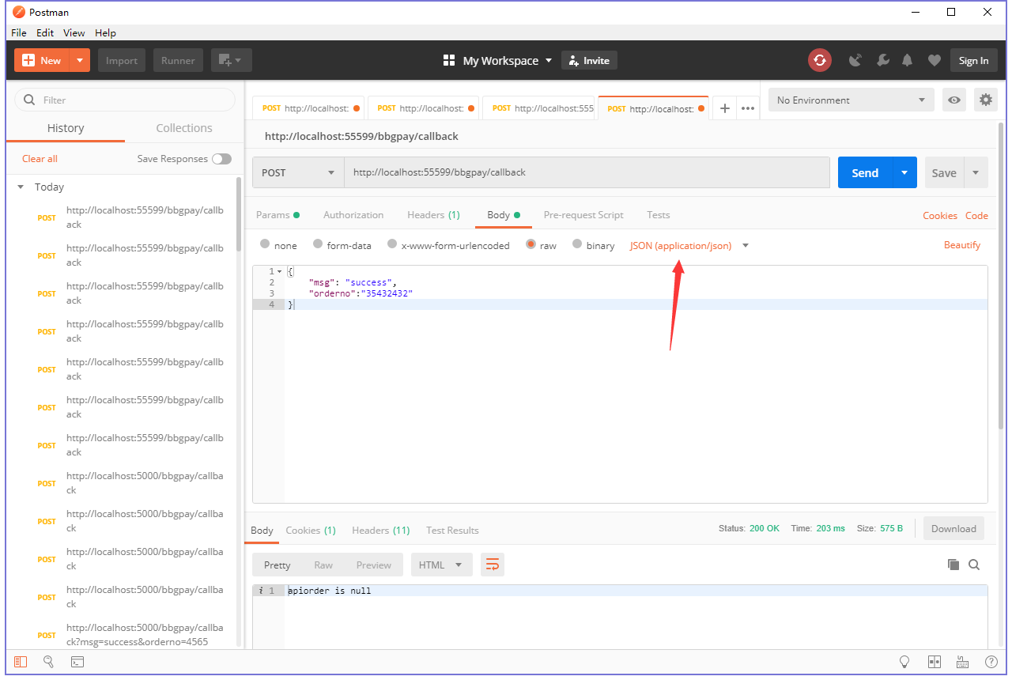Click the Invite button
This screenshot has height=680, width=1012.
(x=589, y=60)
